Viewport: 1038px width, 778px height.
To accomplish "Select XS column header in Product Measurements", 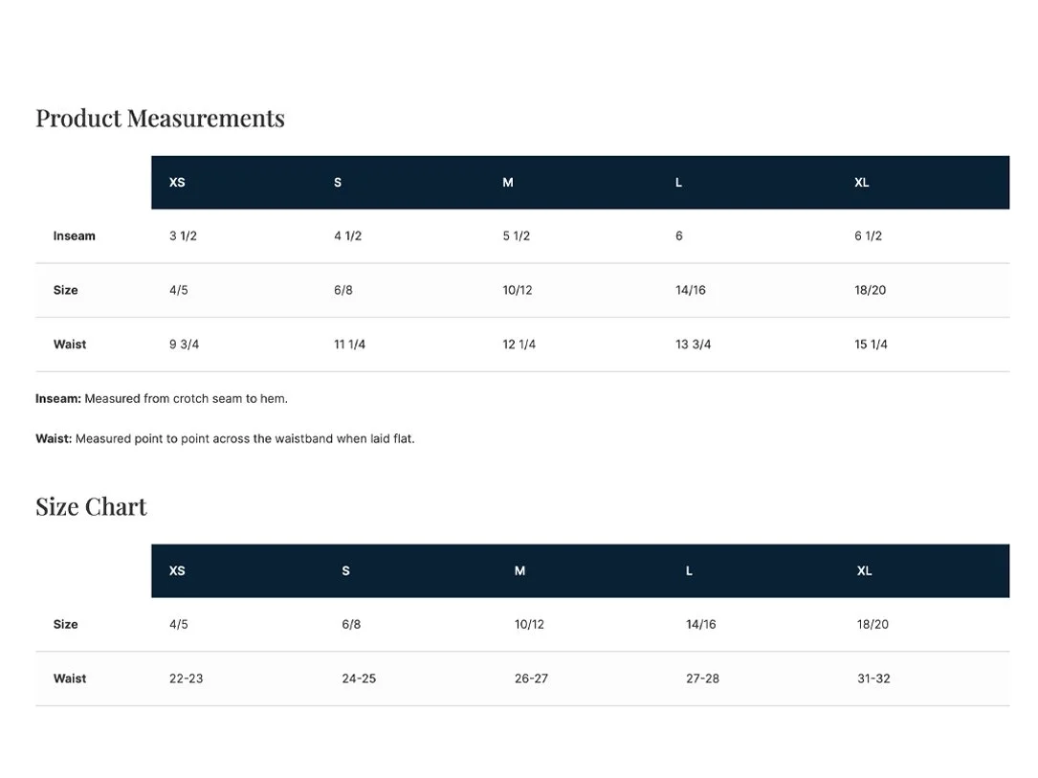I will tap(177, 183).
